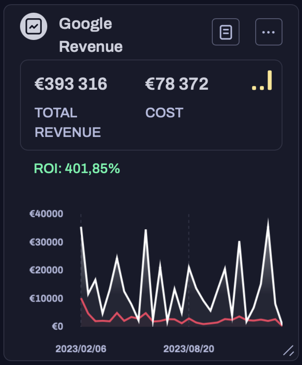
Task: Click the 2023/02/06 date axis label
Action: (81, 349)
